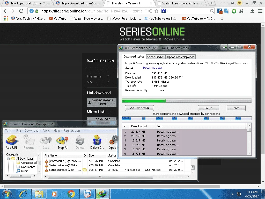The height and width of the screenshot is (199, 265).
Task: Open the Tasks menu in IDM
Action: 9,131
